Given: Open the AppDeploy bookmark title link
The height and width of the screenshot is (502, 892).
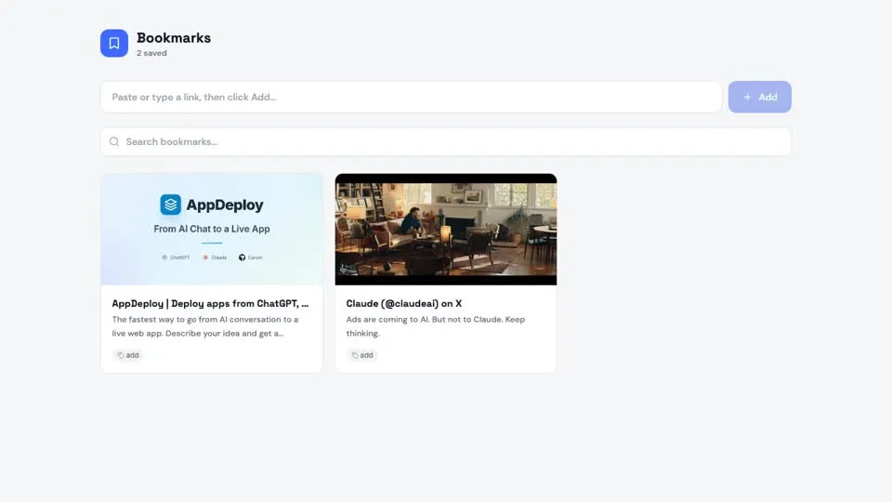Looking at the screenshot, I should tap(210, 303).
